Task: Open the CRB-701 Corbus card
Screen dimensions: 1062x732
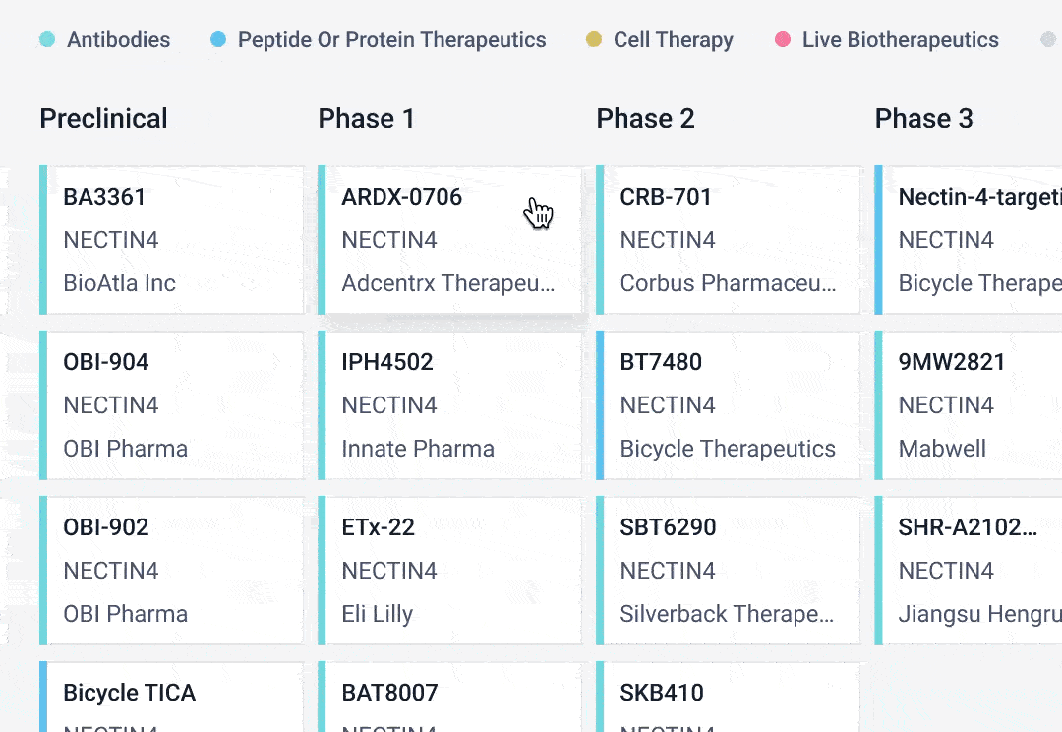Action: click(x=729, y=240)
